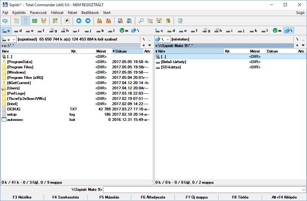Click the branch view with subfolders icon
The image size is (307, 201).
55,21
